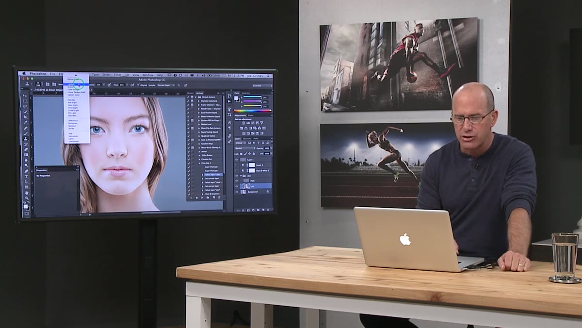Click the color spectrum ramp in Color panel

click(x=253, y=111)
